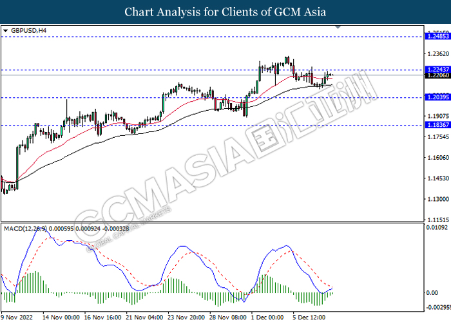Click the MACD zero level 0.00 label

432,292
